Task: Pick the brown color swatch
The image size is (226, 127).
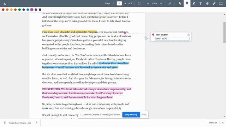Action: pyautogui.click(x=16, y=10)
